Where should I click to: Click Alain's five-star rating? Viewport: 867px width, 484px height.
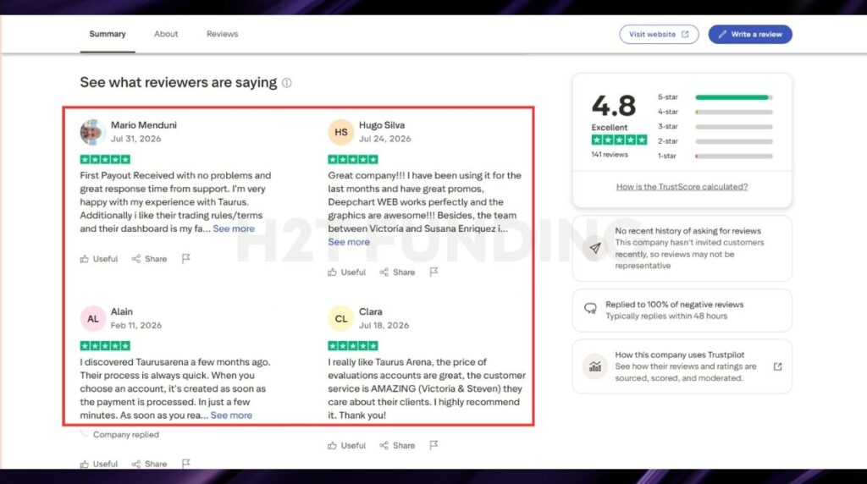click(x=105, y=346)
